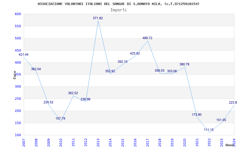237x148 pixels.
Task: Select the 157.79 value label at 2010
Action: click(x=60, y=119)
